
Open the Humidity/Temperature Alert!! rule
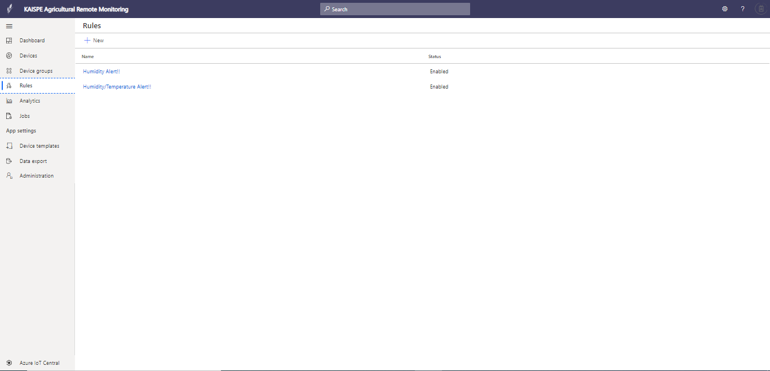(x=117, y=87)
